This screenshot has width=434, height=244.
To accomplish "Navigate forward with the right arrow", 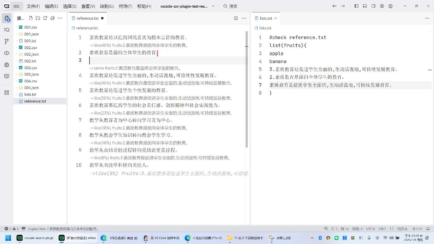I will click(343, 6).
